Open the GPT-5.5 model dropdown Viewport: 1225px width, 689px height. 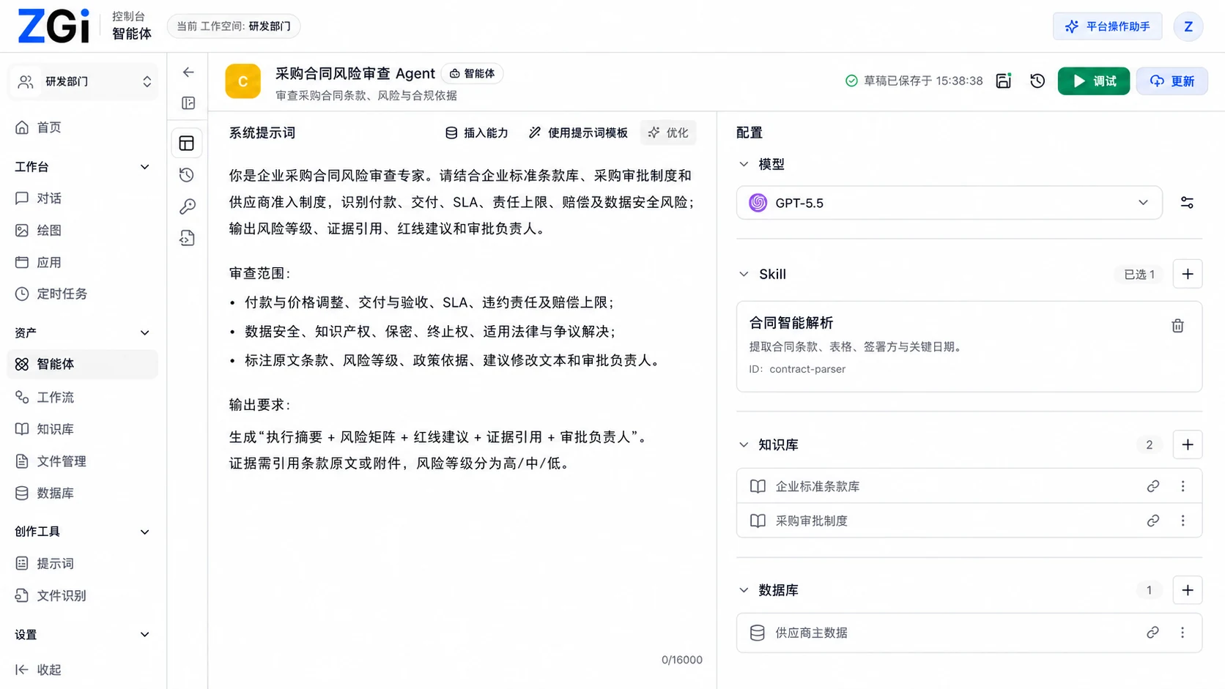tap(949, 203)
